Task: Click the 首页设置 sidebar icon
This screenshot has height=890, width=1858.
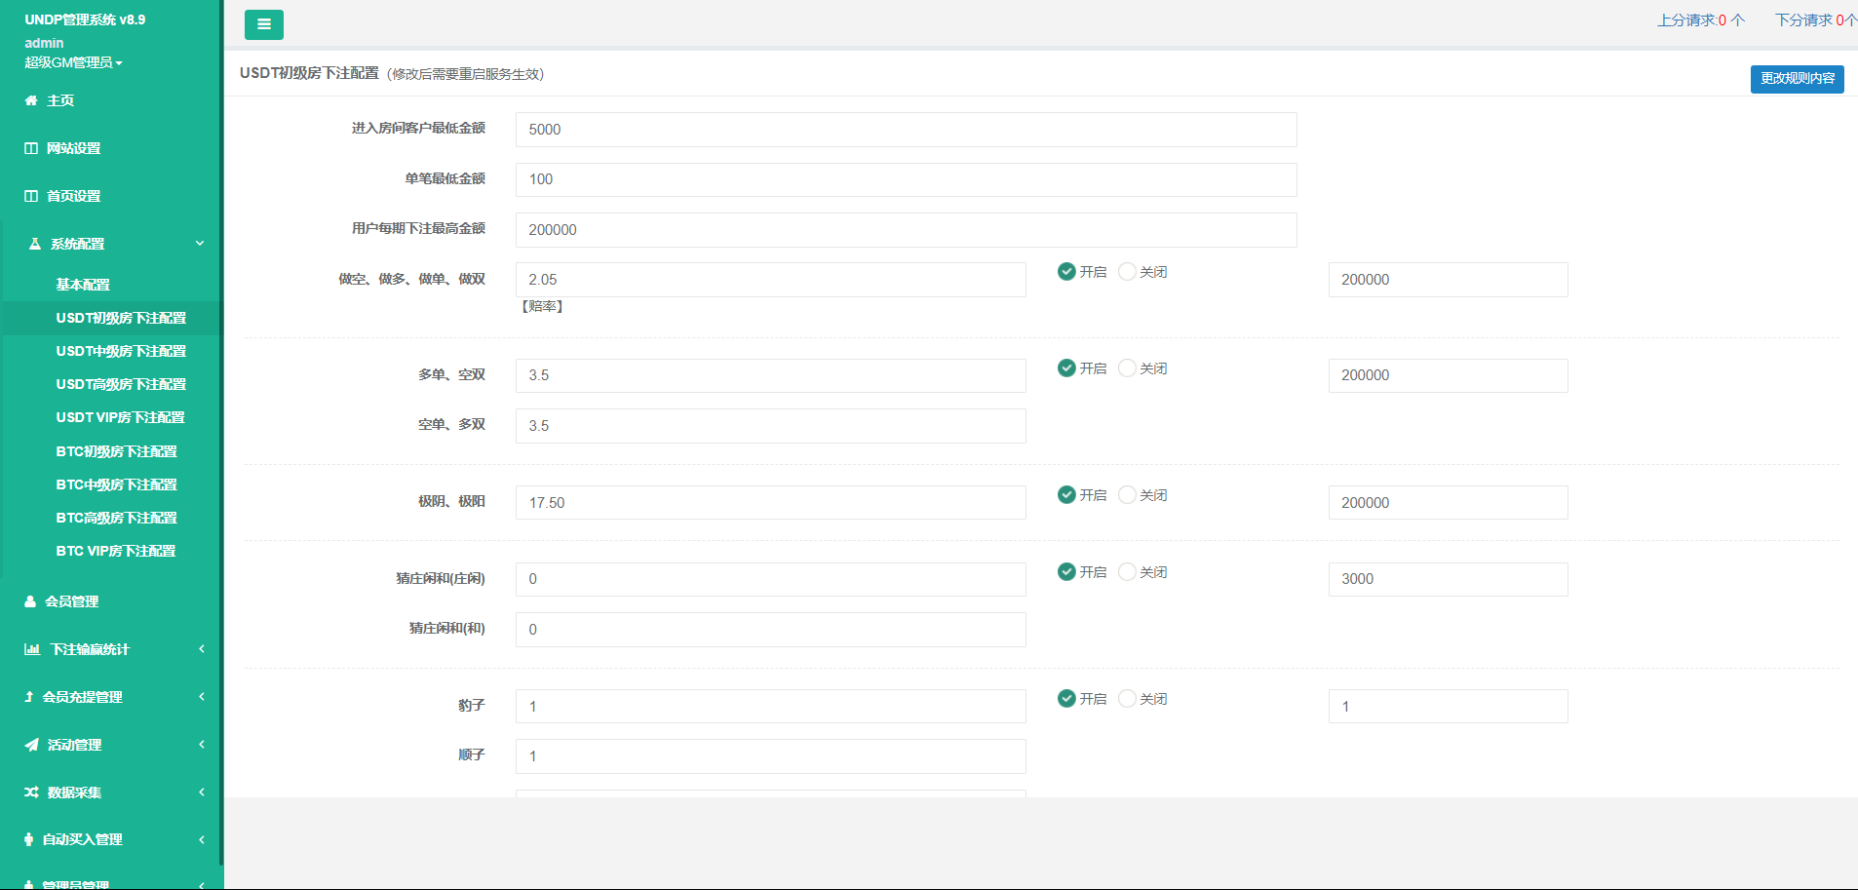Action: pyautogui.click(x=31, y=196)
